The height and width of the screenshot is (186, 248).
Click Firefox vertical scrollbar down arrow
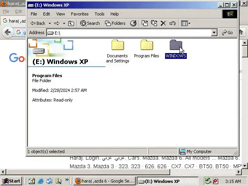[x=245, y=166]
